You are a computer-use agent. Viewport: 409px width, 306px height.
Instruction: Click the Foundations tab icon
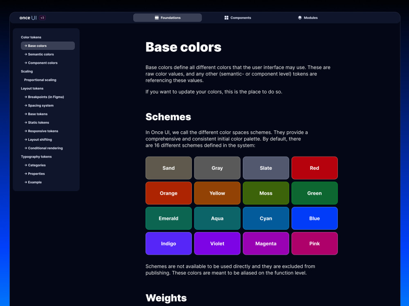(157, 18)
